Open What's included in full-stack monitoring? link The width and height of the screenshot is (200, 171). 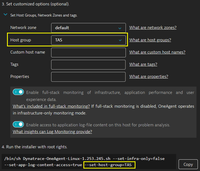(x=51, y=106)
